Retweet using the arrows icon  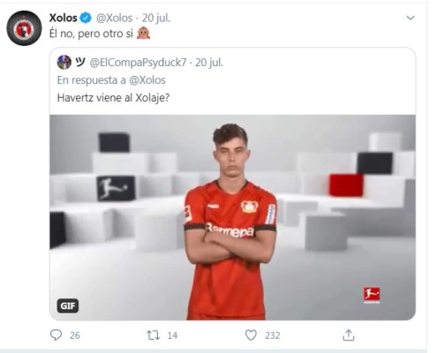point(154,335)
